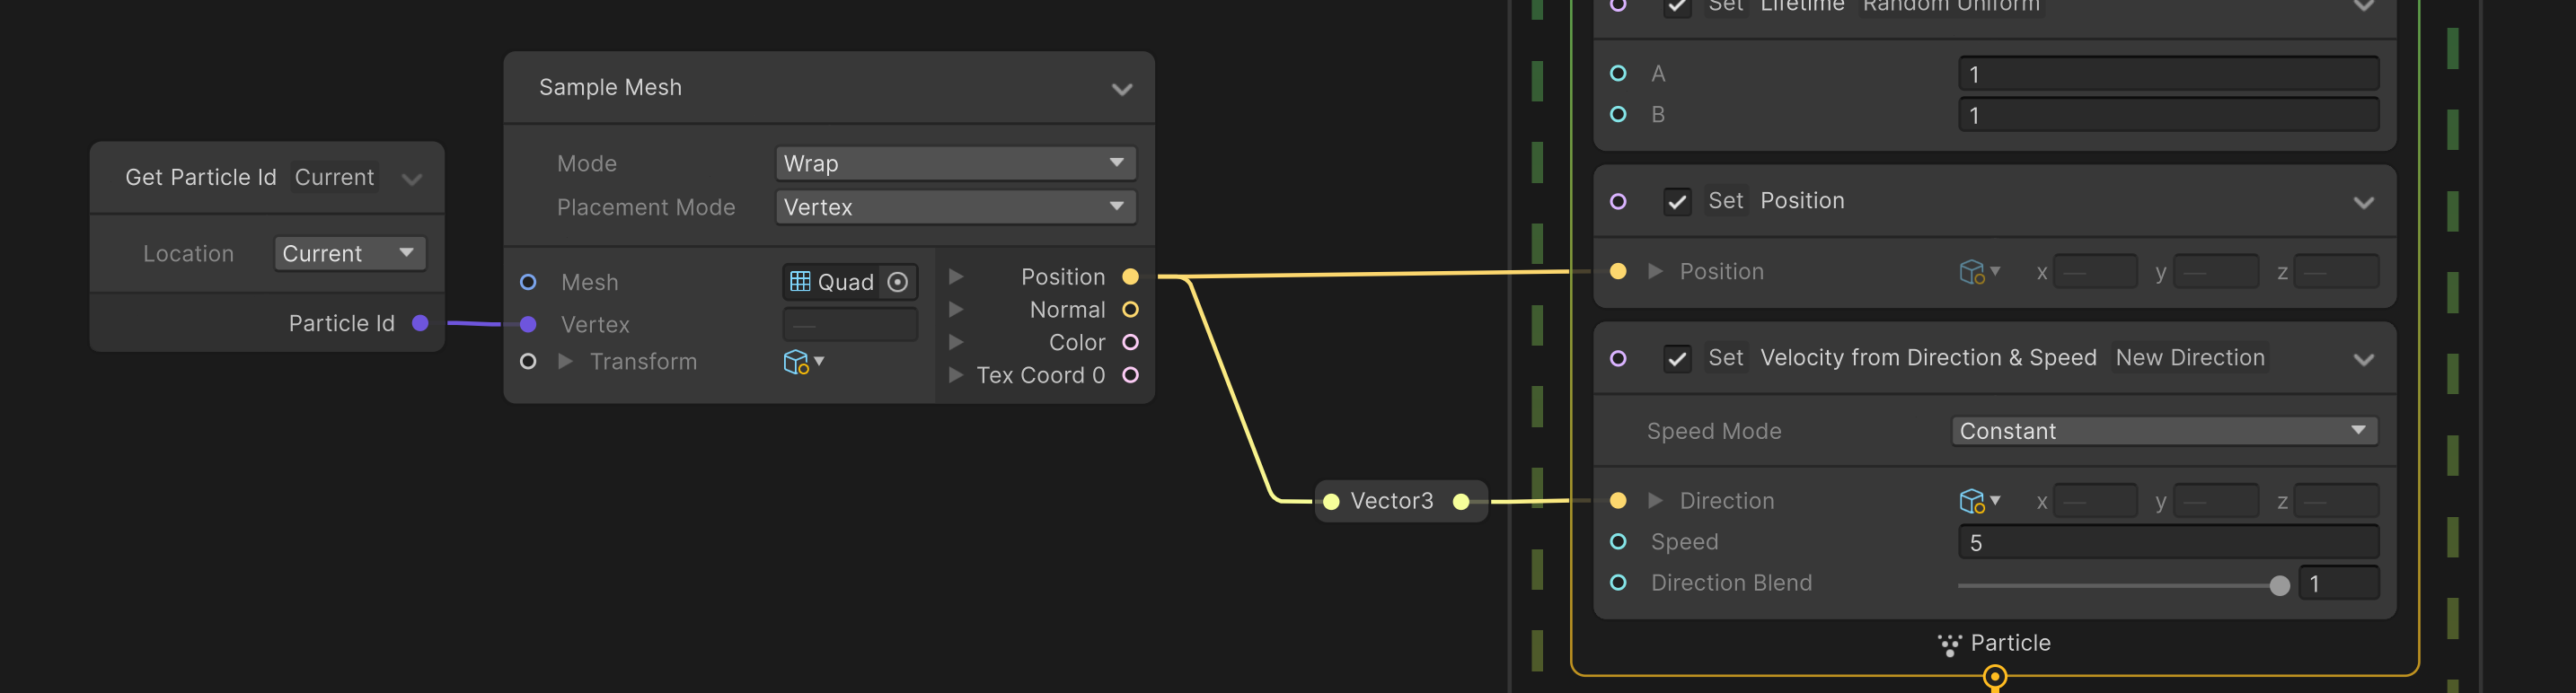
Task: Click the Direction space icon in velocity block
Action: [x=1971, y=501]
